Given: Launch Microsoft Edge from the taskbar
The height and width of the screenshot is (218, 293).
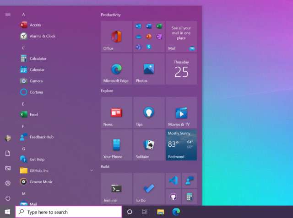Looking at the screenshot, I should point(176,212).
